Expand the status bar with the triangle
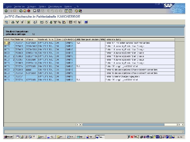190x142 pixels. [183, 132]
